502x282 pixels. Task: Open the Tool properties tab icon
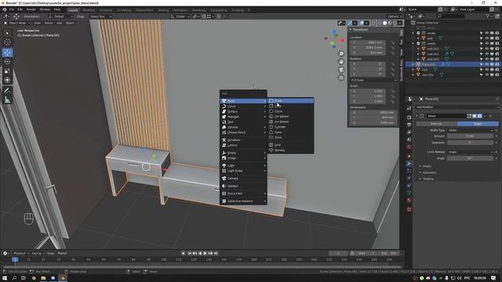tap(409, 109)
